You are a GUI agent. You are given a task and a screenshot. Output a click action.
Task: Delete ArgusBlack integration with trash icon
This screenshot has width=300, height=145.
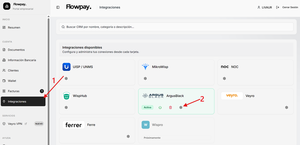click(171, 107)
